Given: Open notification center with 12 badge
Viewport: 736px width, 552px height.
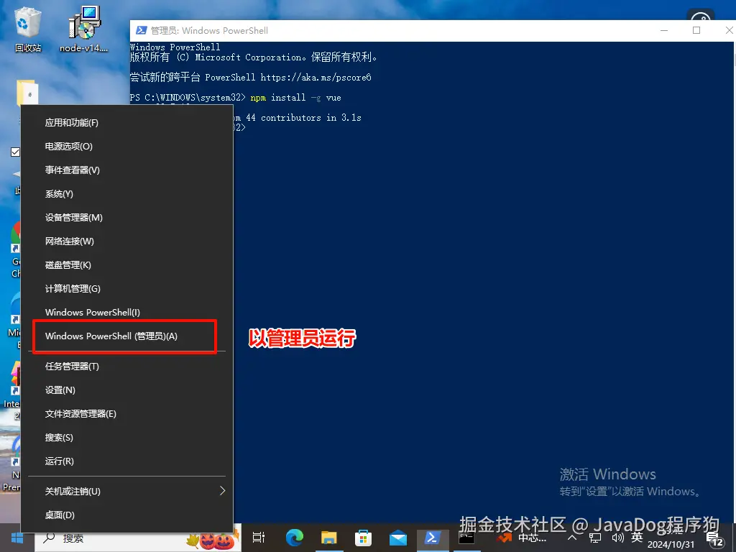Looking at the screenshot, I should [715, 540].
